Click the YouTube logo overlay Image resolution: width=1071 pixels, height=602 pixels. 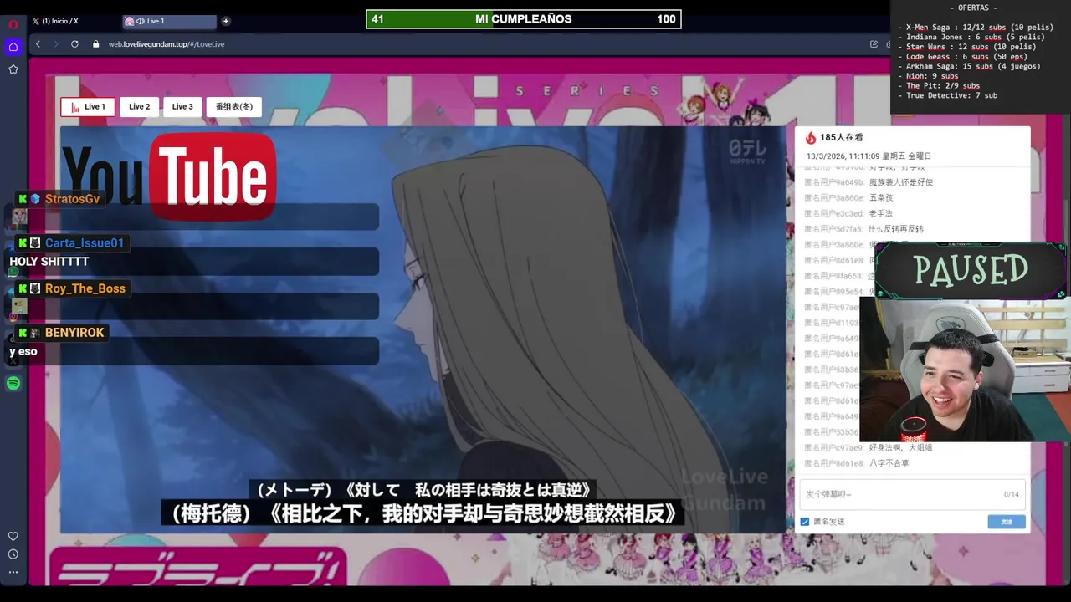(x=169, y=176)
